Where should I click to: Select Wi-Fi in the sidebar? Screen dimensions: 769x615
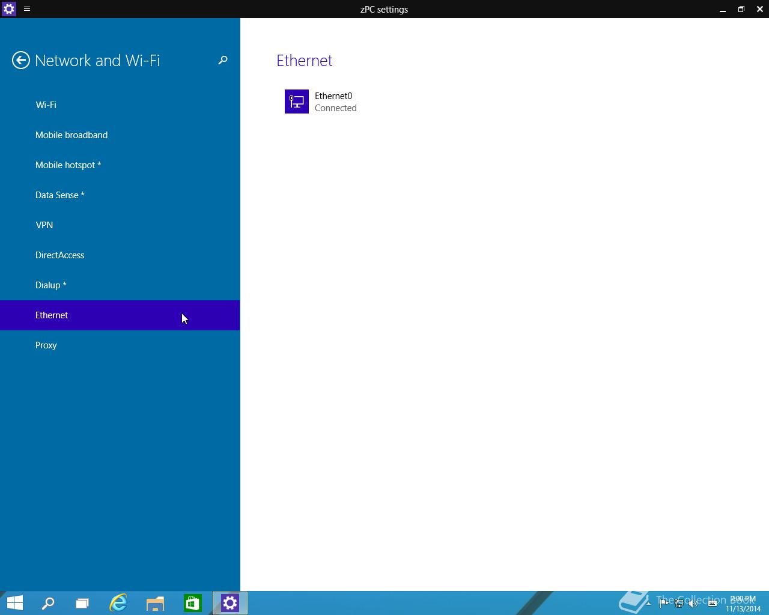[120, 105]
